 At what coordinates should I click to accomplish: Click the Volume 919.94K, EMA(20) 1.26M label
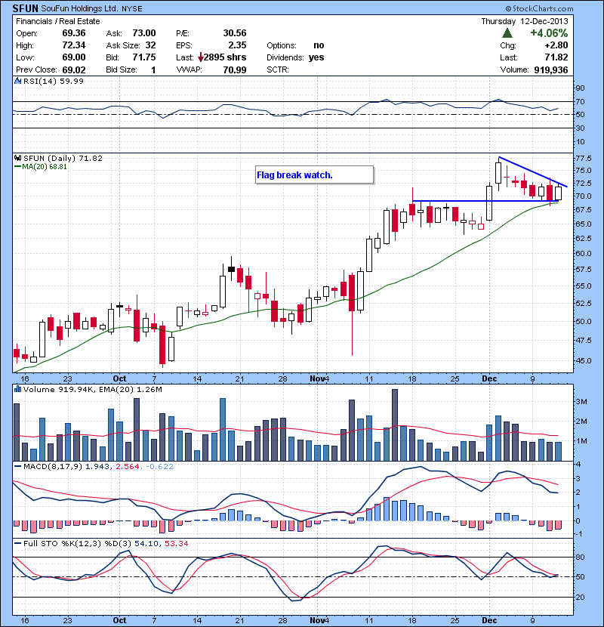(93, 390)
